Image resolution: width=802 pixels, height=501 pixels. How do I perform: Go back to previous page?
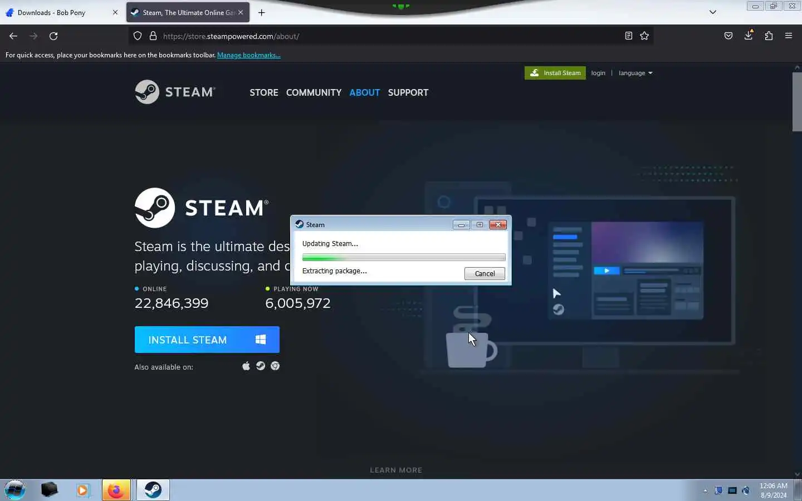coord(13,36)
